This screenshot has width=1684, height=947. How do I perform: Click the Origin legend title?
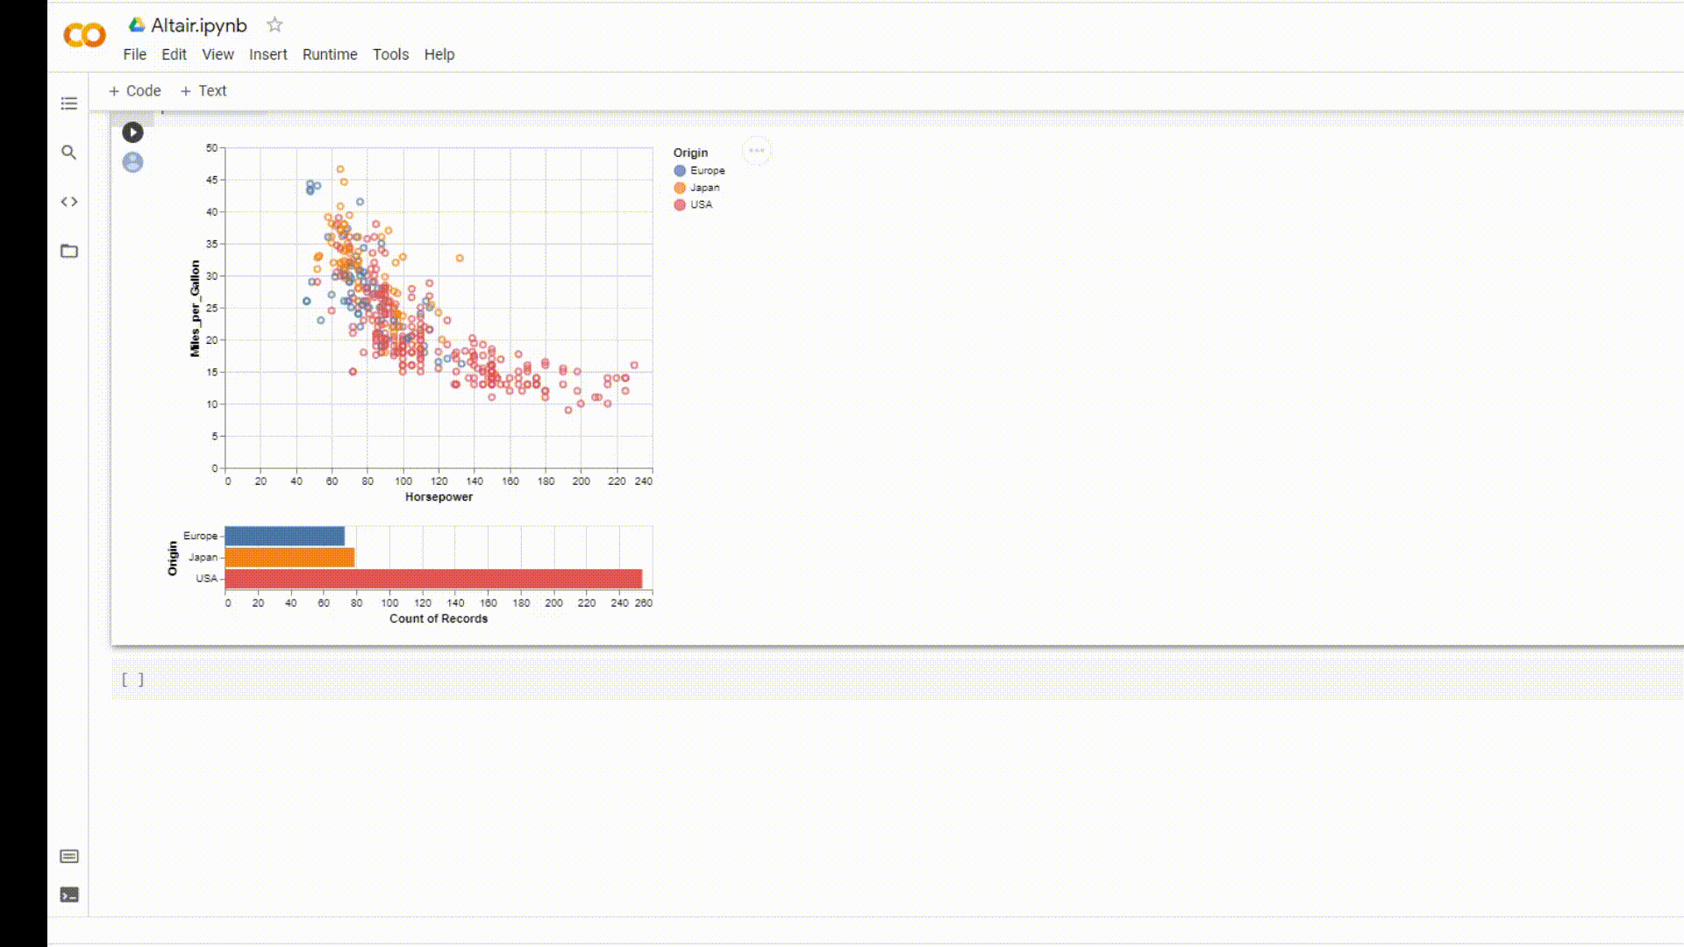[x=690, y=153]
